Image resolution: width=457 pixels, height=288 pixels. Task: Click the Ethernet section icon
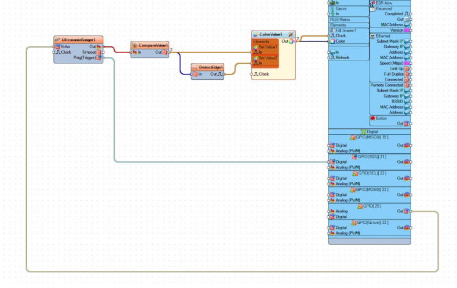[372, 37]
